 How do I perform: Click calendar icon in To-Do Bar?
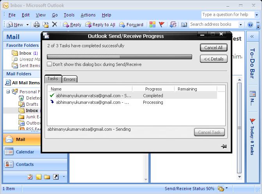[x=253, y=94]
